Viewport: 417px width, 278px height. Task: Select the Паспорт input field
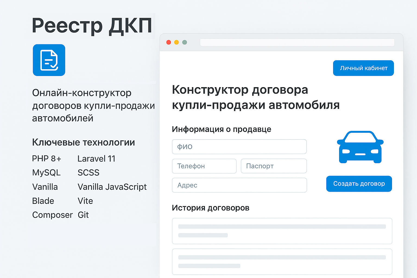(274, 166)
